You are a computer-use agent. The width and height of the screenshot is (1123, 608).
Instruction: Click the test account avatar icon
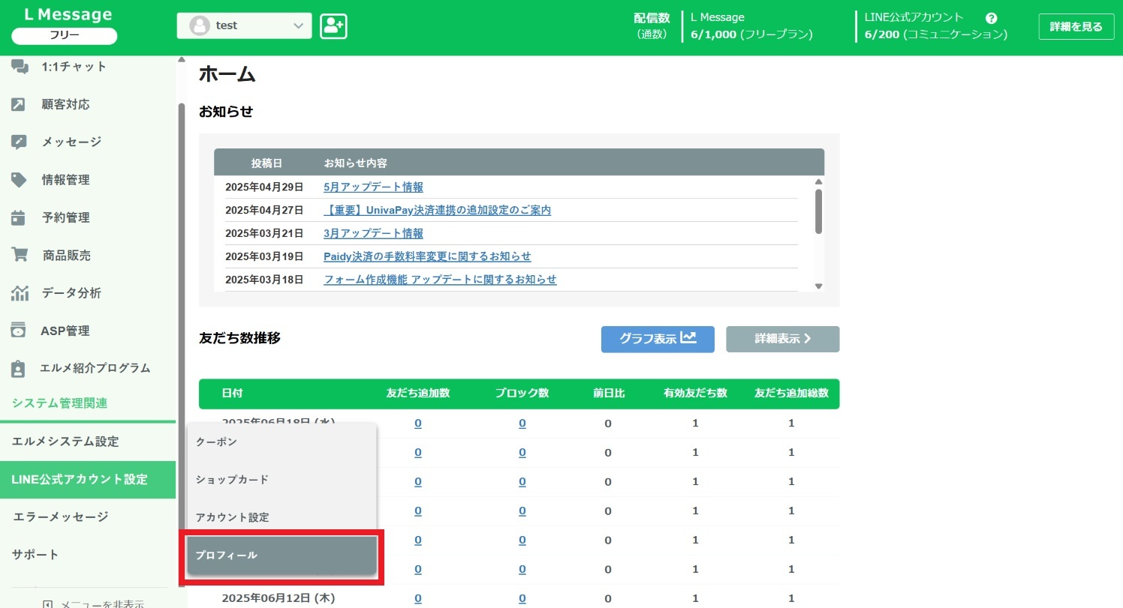200,25
